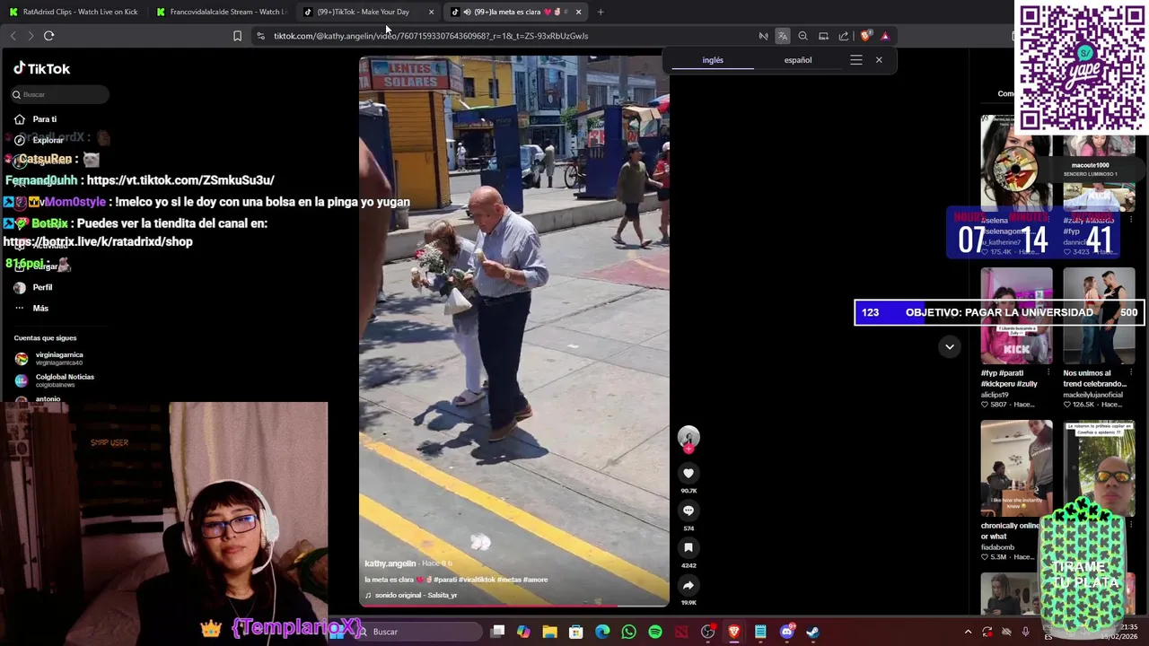Viewport: 1149px width, 646px height.
Task: Select inglés in the translate popup
Action: click(713, 60)
